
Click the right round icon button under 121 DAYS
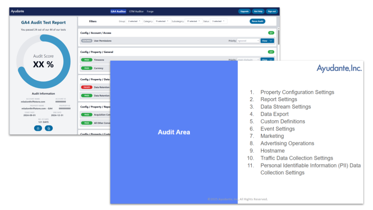[49, 128]
